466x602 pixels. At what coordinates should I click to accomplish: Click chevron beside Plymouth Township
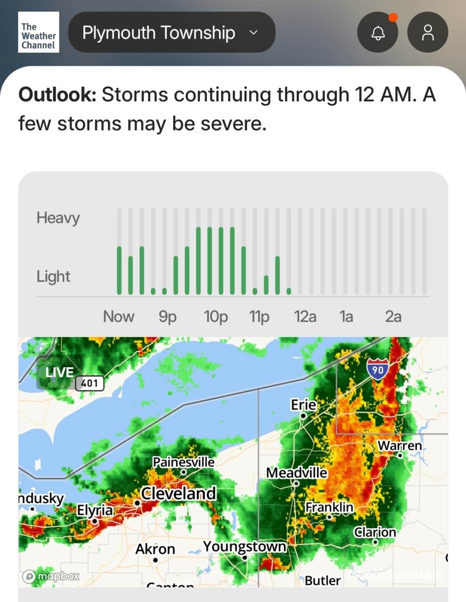tap(254, 33)
